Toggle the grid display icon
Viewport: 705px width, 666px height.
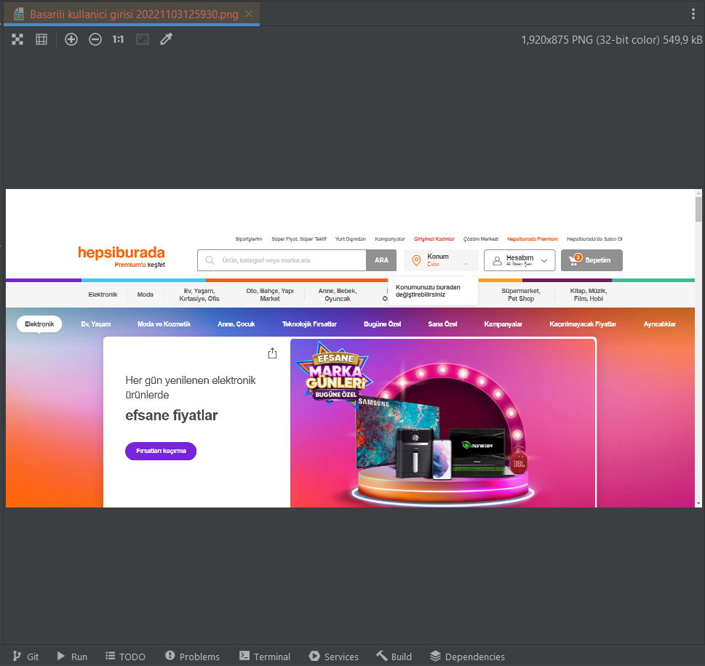pos(41,39)
